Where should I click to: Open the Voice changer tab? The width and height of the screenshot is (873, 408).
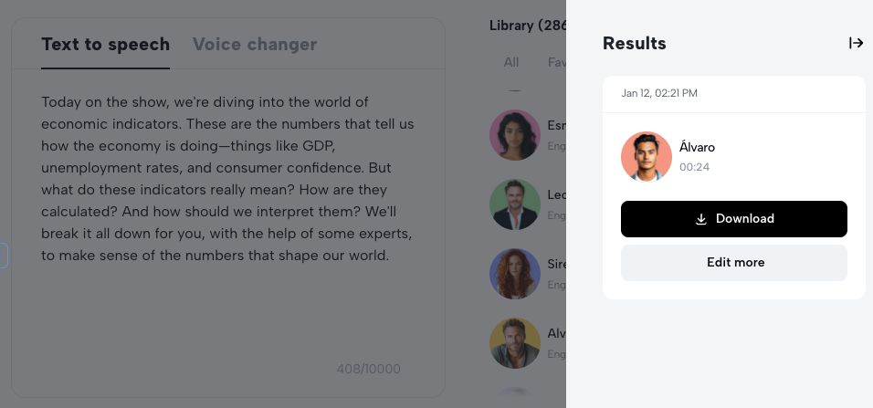click(255, 45)
